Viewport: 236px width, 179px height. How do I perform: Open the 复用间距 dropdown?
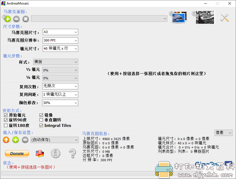[x=60, y=95]
